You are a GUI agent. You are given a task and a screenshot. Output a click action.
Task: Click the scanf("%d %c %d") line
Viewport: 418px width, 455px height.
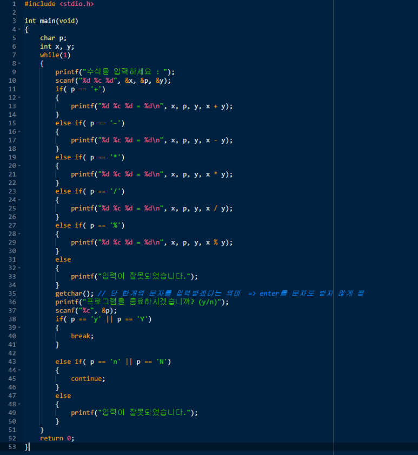click(113, 81)
